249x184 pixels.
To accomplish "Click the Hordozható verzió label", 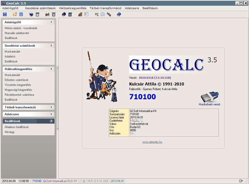I will 209,104.
